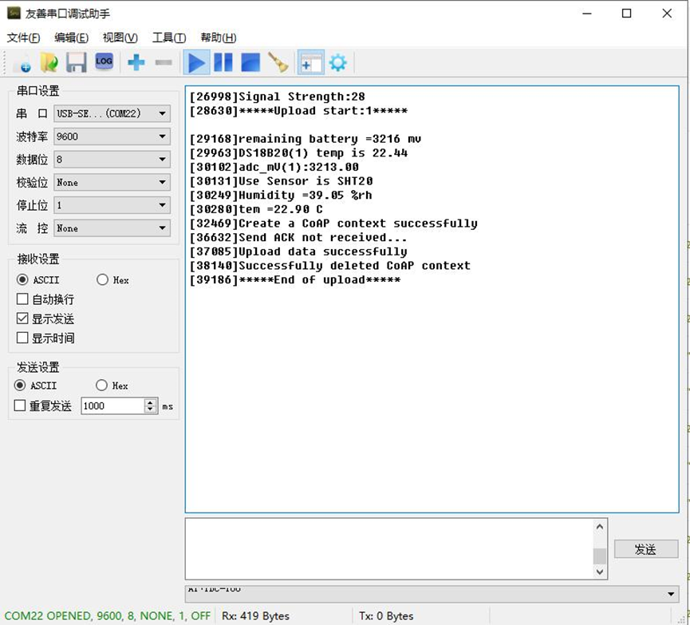
Task: Open the 视图(V) menu
Action: pyautogui.click(x=120, y=38)
